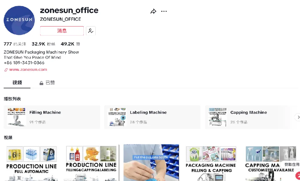The width and height of the screenshot is (300, 181).
Task: Click the 获取应用 get app button
Action: pos(291,164)
